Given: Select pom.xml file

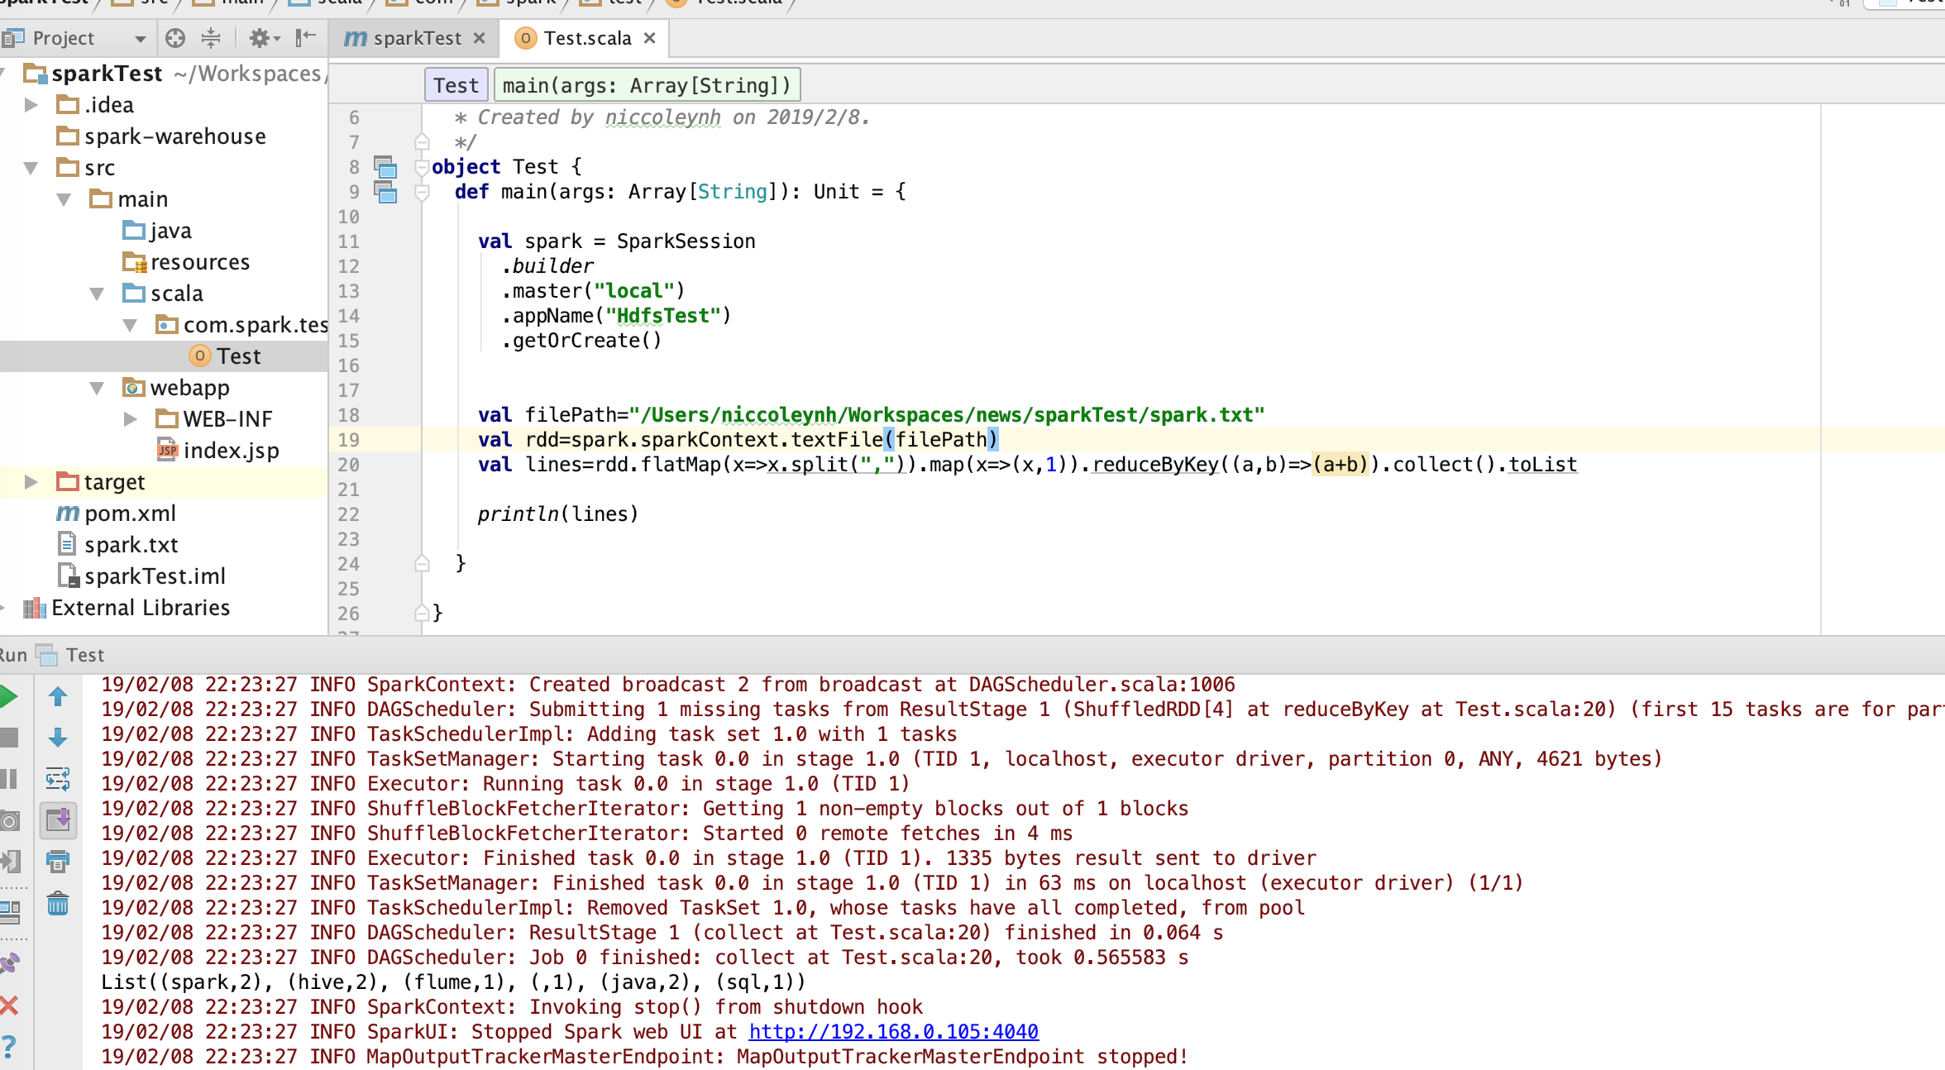Looking at the screenshot, I should [116, 514].
